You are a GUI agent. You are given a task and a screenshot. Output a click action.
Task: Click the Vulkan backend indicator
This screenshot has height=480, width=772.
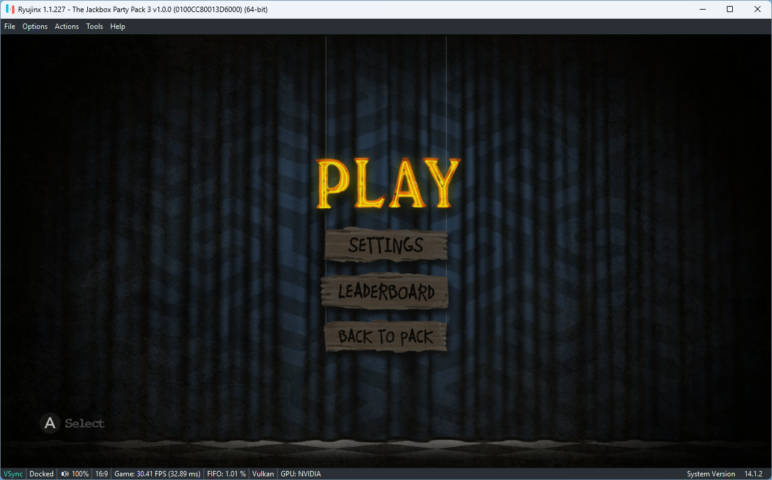pos(263,473)
